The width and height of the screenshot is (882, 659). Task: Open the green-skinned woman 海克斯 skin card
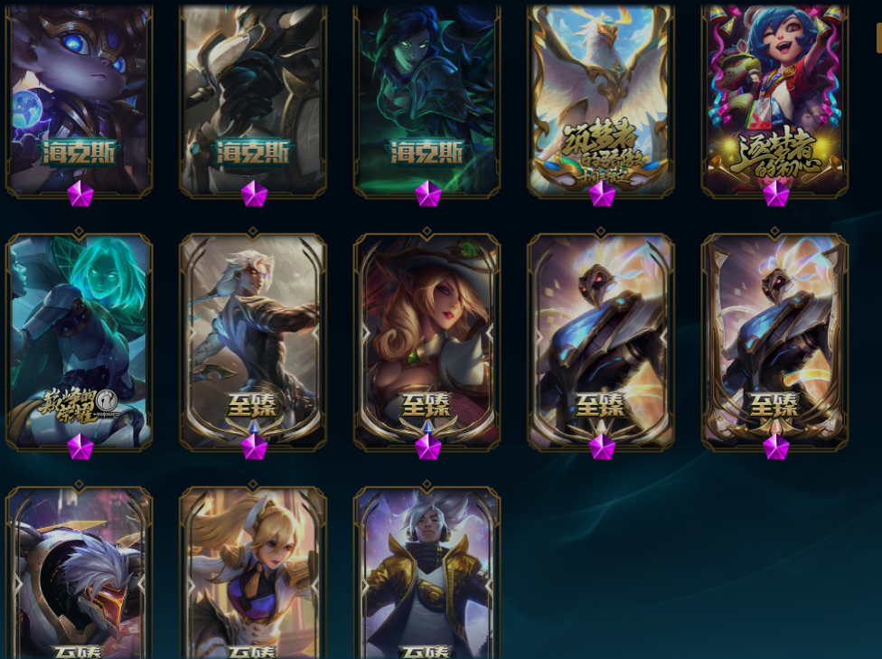(x=427, y=100)
